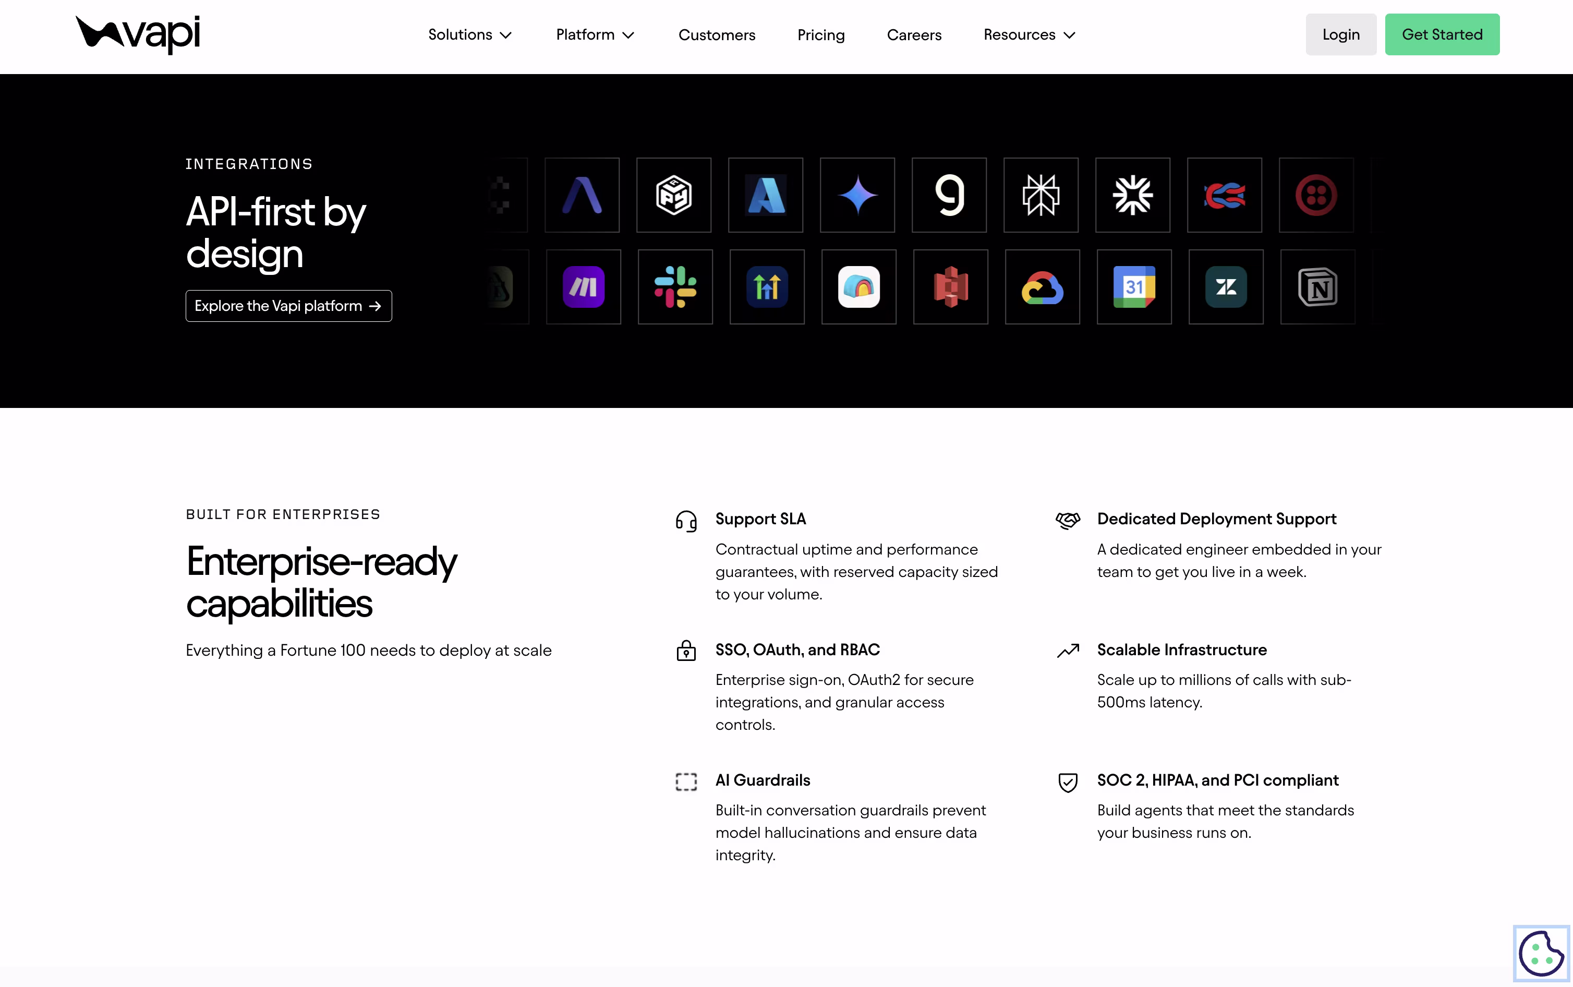
Task: Click the BUILT FOR ENTERPRISES label
Action: point(283,514)
